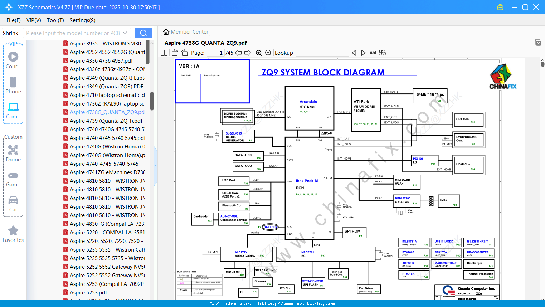Viewport: 545px width, 307px height.
Task: Click the document vertical scrollbar thumb
Action: pos(542,64)
